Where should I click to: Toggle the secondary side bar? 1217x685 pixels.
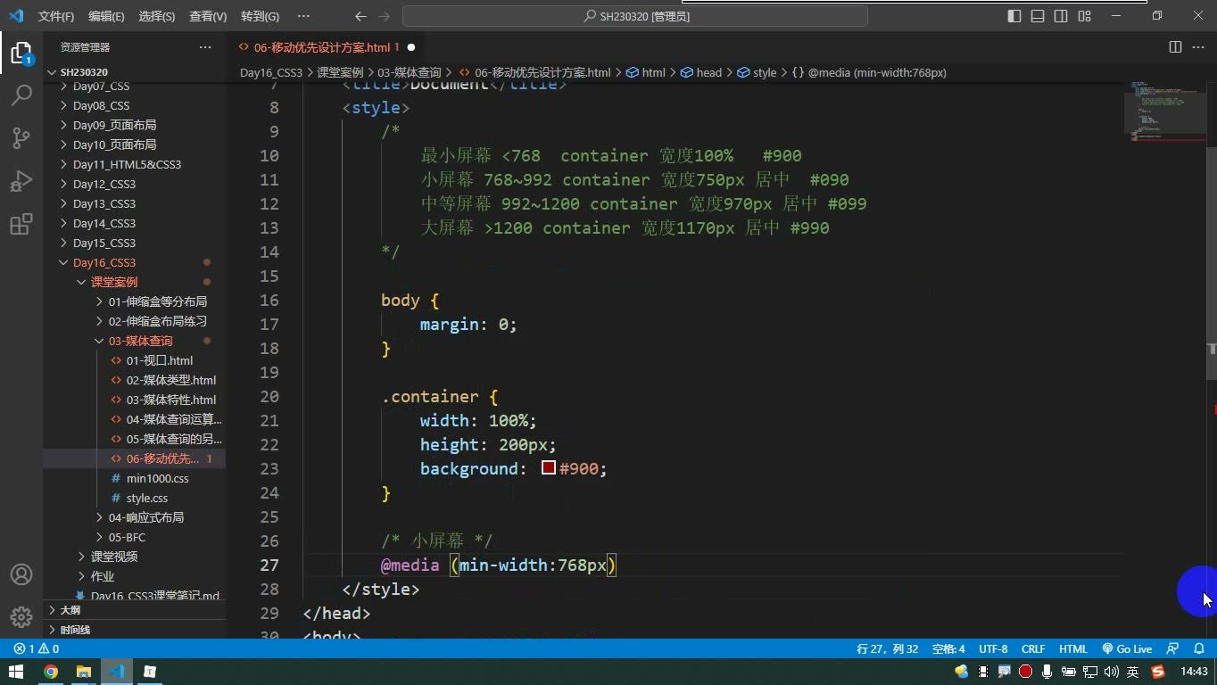point(1061,16)
